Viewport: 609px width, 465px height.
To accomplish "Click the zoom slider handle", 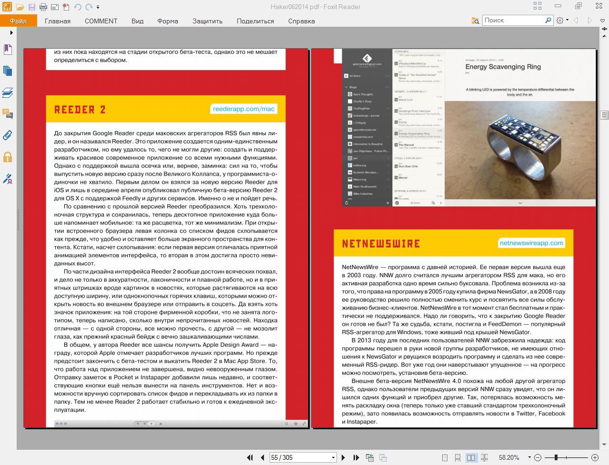I will click(x=556, y=458).
